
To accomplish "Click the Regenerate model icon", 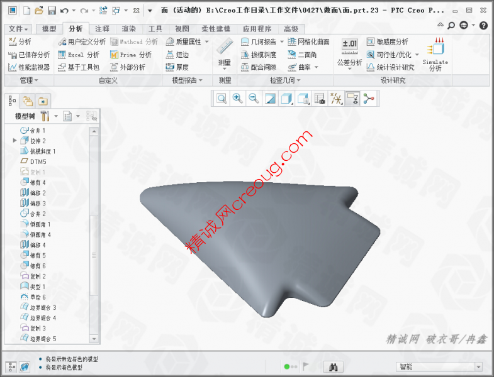I will pos(103,11).
